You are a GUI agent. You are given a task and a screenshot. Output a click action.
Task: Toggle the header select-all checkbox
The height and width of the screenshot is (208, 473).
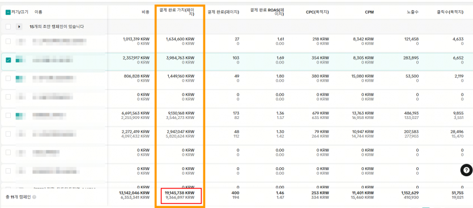click(8, 12)
